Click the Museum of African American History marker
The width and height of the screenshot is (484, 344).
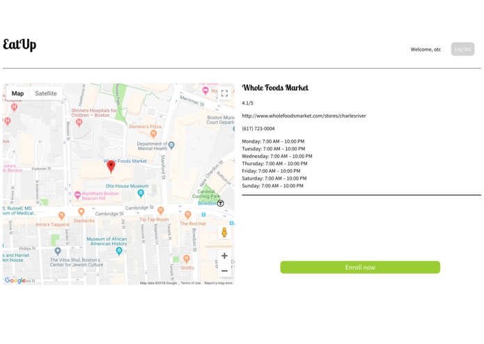click(x=119, y=251)
